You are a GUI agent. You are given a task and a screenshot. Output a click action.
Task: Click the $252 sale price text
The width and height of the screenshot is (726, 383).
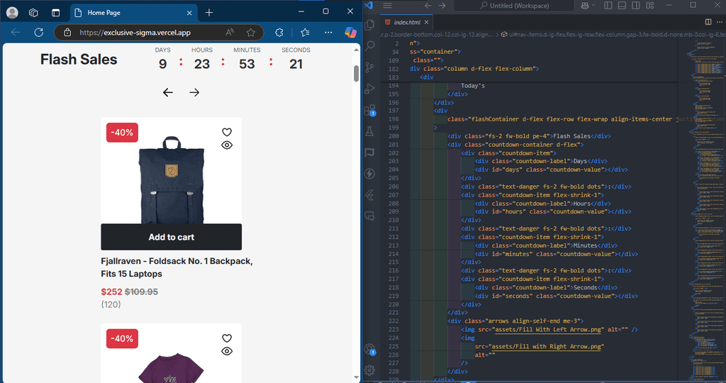[111, 292]
